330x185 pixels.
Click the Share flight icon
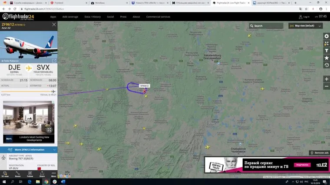[42, 174]
